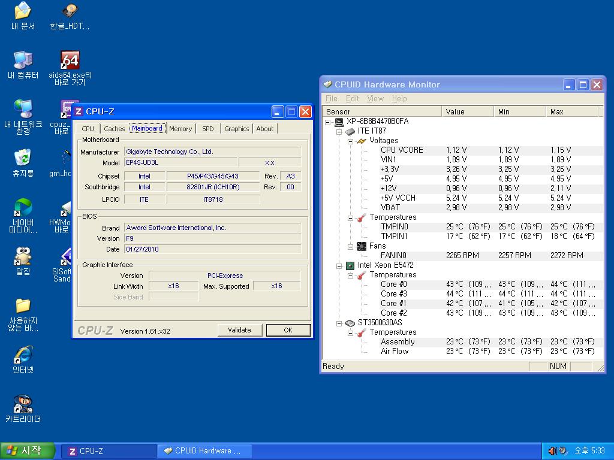Open the SPD tab

click(x=208, y=129)
